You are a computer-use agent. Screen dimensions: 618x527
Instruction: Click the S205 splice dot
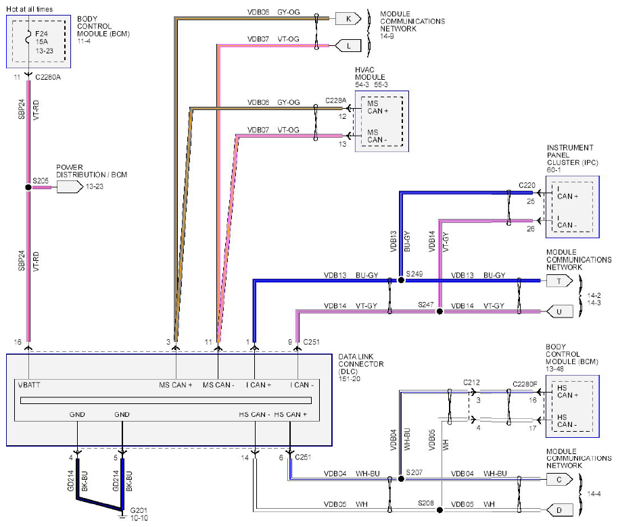click(28, 187)
